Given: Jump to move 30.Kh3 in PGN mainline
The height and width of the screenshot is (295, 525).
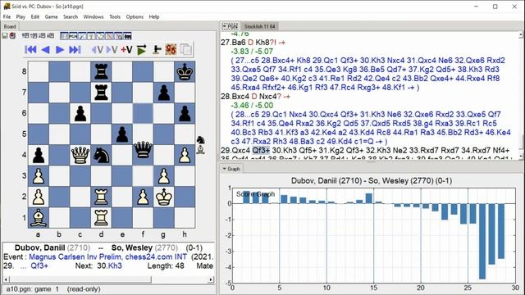Looking at the screenshot, I should pos(284,150).
